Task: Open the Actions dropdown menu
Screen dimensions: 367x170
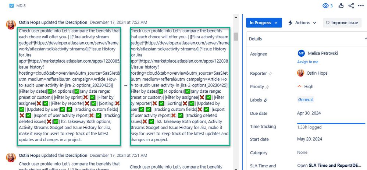Action: (x=302, y=23)
